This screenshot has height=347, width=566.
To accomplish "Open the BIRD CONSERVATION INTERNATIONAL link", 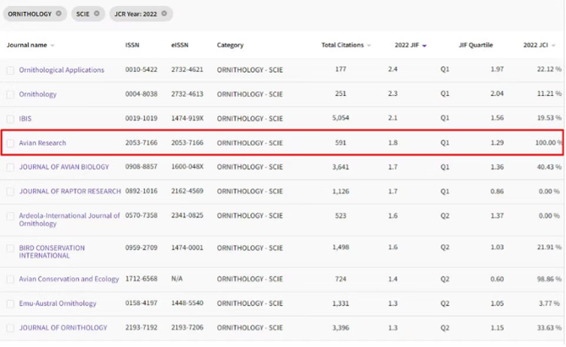I will tap(52, 251).
